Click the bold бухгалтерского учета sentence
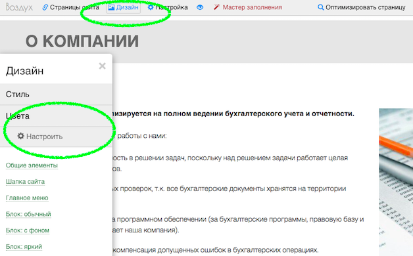This screenshot has height=256, width=413. click(233, 114)
